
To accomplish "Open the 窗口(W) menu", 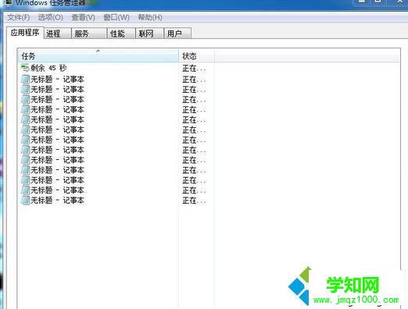I will [116, 17].
